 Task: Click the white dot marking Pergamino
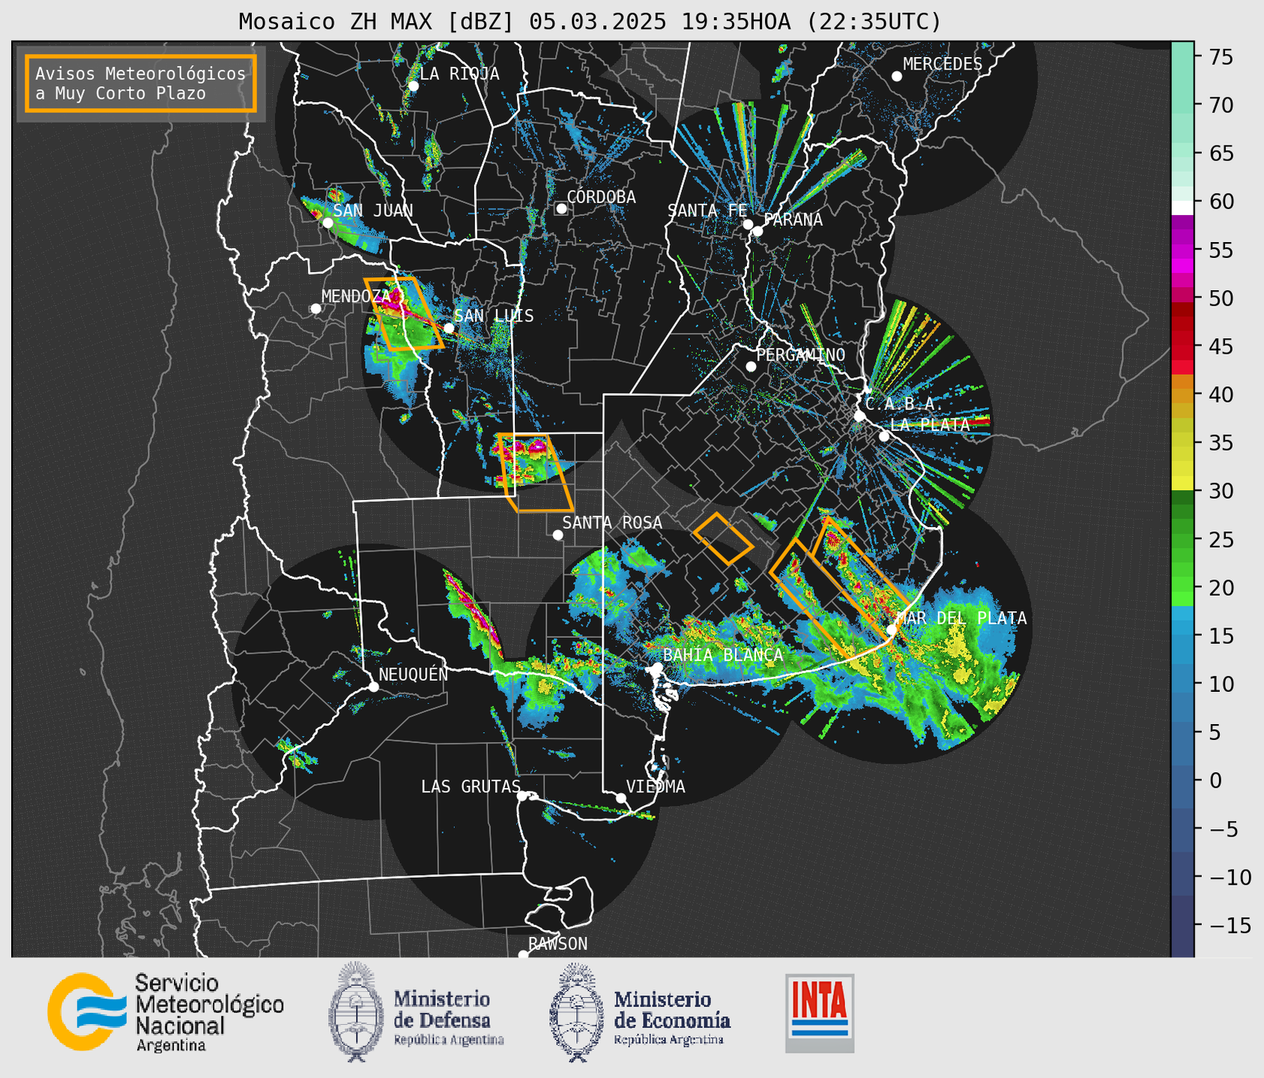751,367
